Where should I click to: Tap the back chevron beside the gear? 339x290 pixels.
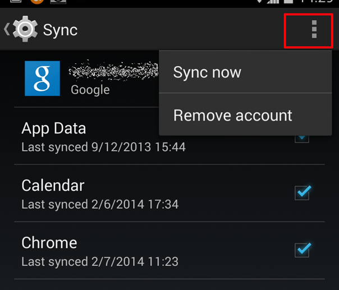click(x=7, y=29)
